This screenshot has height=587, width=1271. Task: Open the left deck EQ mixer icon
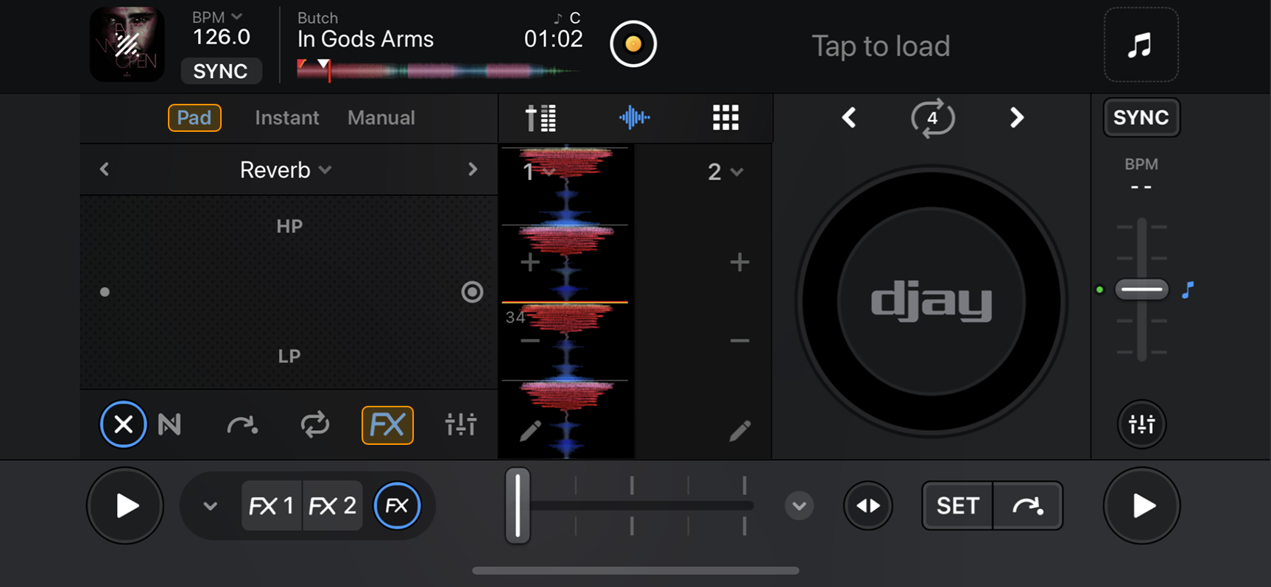(461, 424)
